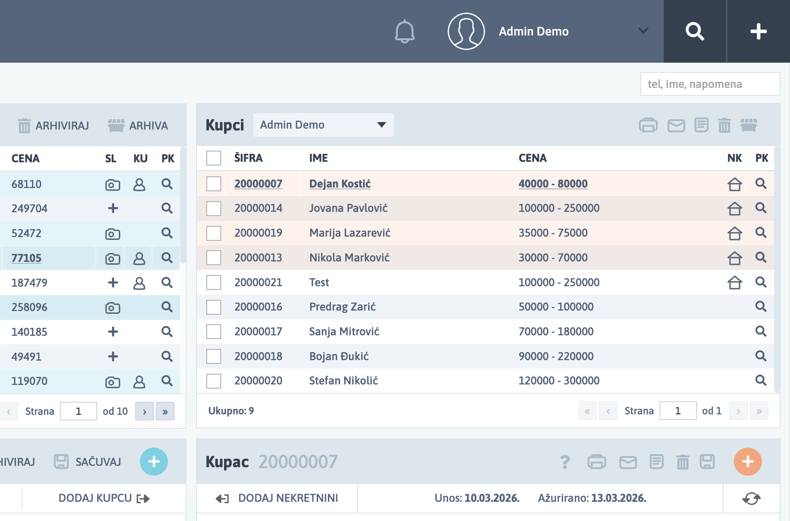Print the Kupac 20000007 record
The width and height of the screenshot is (790, 521).
(x=597, y=462)
